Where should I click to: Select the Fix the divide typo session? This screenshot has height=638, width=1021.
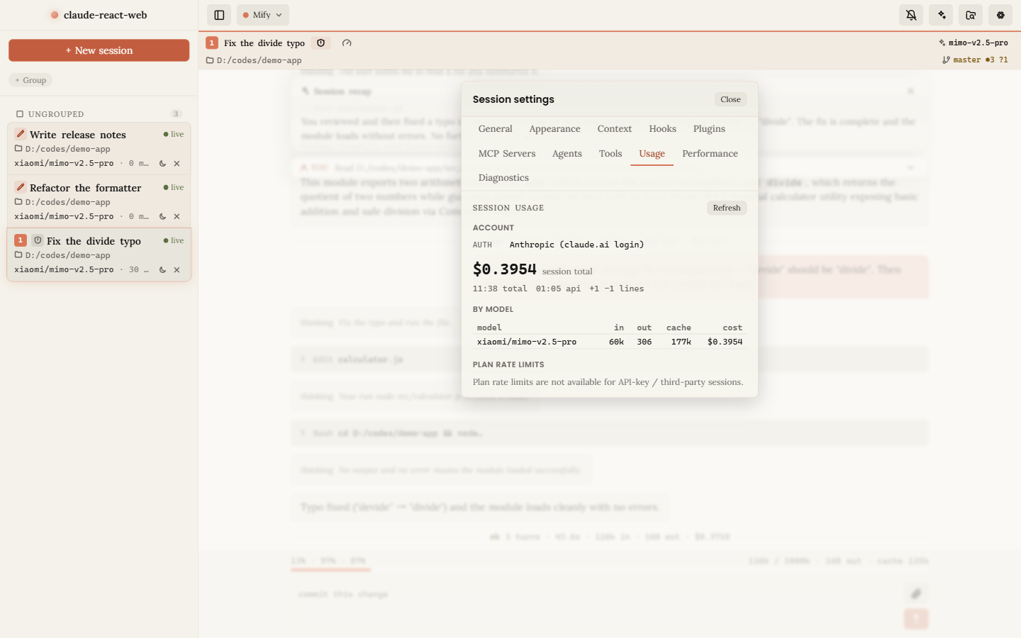99,254
